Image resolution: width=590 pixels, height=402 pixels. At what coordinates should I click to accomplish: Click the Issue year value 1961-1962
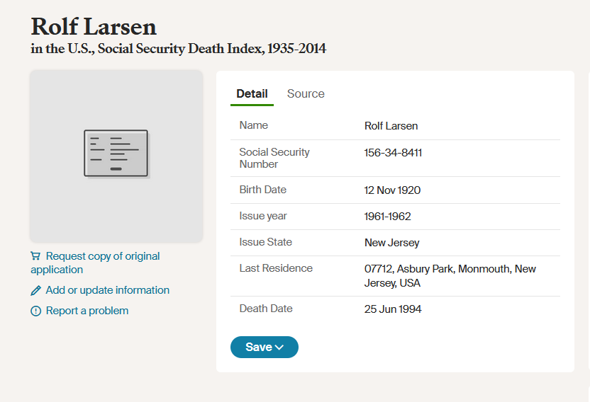tap(387, 217)
